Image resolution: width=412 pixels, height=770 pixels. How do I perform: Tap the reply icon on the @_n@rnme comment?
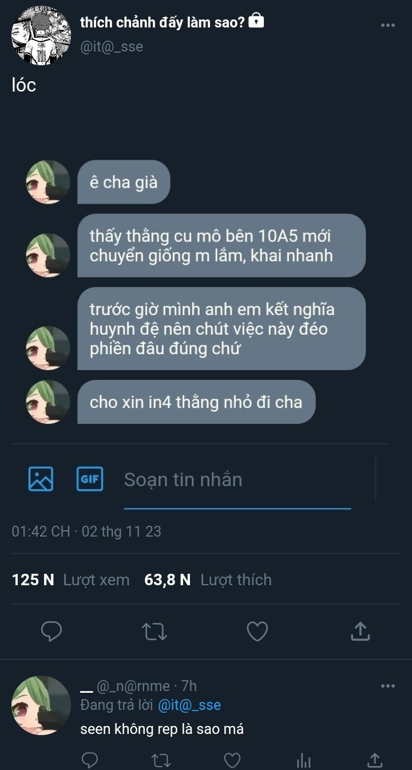[90, 760]
